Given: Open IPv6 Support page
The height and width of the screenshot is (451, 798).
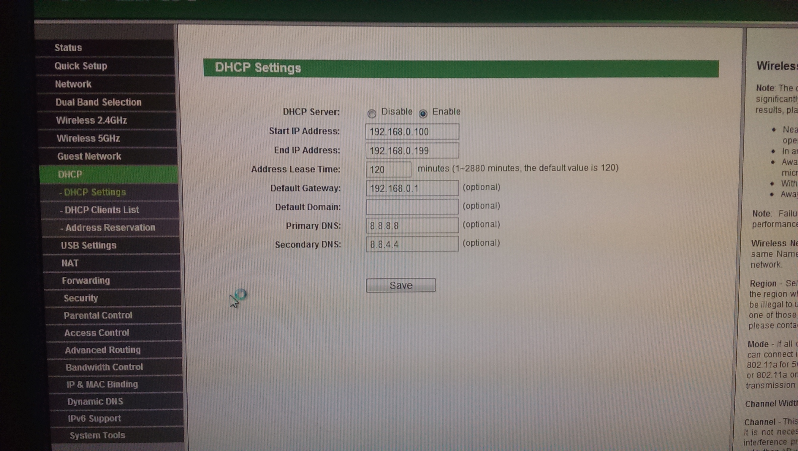Looking at the screenshot, I should (x=94, y=418).
